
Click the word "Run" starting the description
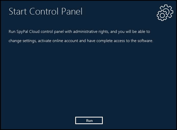tap(12, 32)
